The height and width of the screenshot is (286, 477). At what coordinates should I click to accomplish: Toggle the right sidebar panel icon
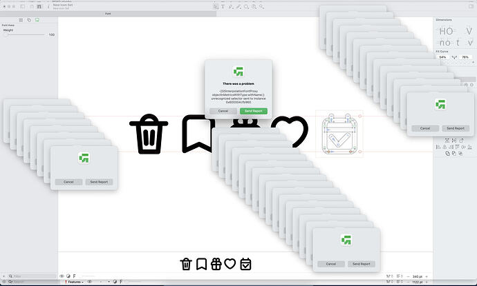(x=471, y=6)
